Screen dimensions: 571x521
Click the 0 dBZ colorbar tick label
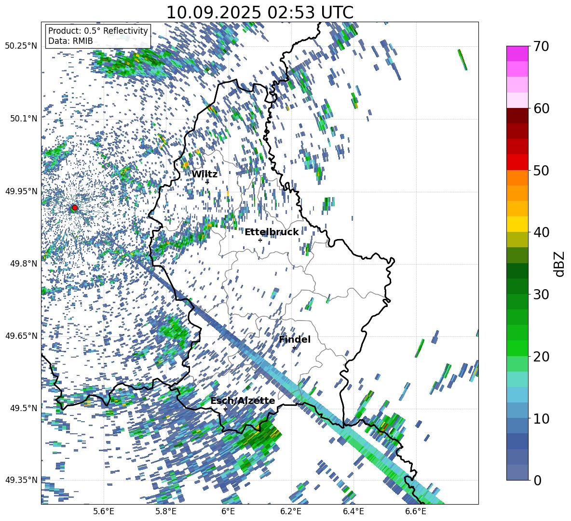pyautogui.click(x=537, y=480)
